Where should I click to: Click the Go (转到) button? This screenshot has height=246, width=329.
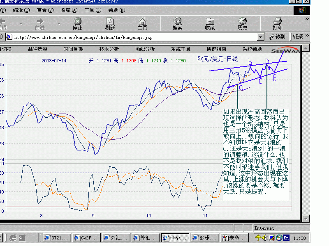277,37
